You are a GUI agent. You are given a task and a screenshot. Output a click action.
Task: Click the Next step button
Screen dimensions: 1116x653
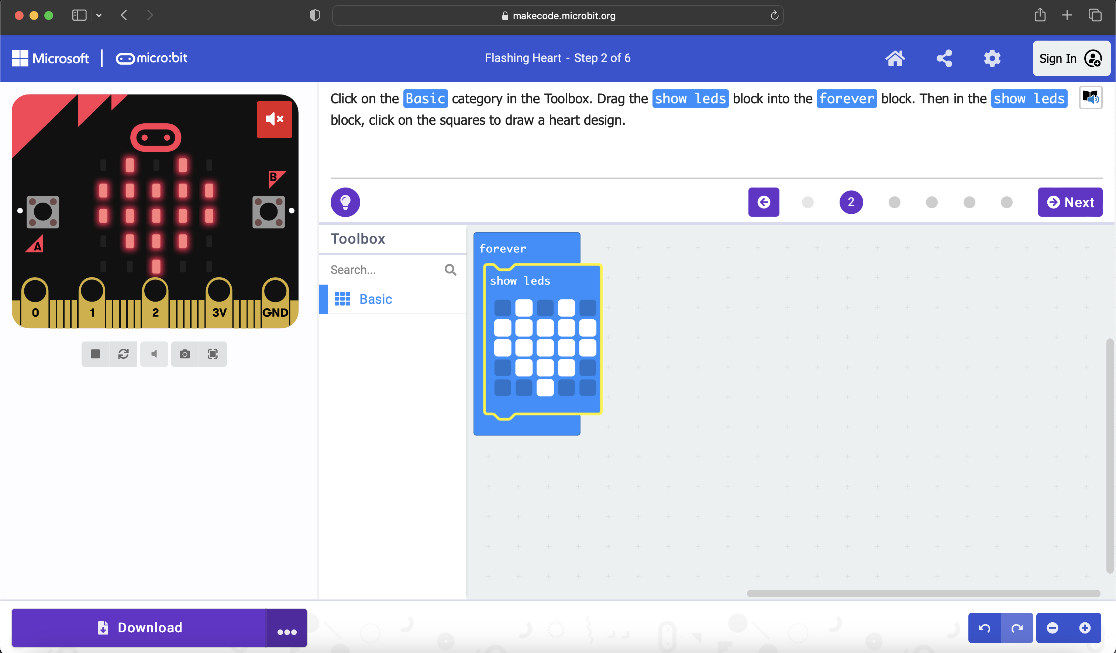tap(1069, 202)
